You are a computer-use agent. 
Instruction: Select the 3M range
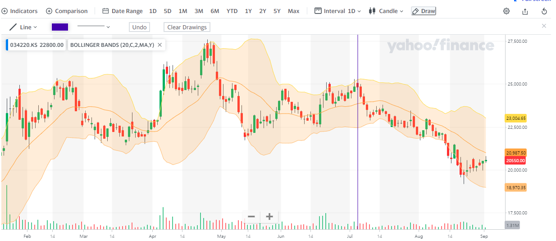[x=199, y=11]
